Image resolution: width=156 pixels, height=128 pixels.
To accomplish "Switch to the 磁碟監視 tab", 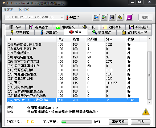I will point(65,27).
